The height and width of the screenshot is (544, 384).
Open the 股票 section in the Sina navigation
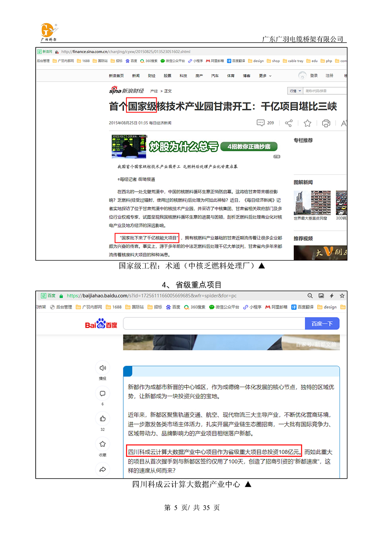tap(167, 76)
